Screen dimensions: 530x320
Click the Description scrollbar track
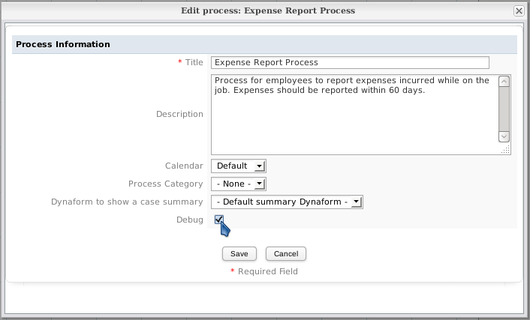click(504, 109)
